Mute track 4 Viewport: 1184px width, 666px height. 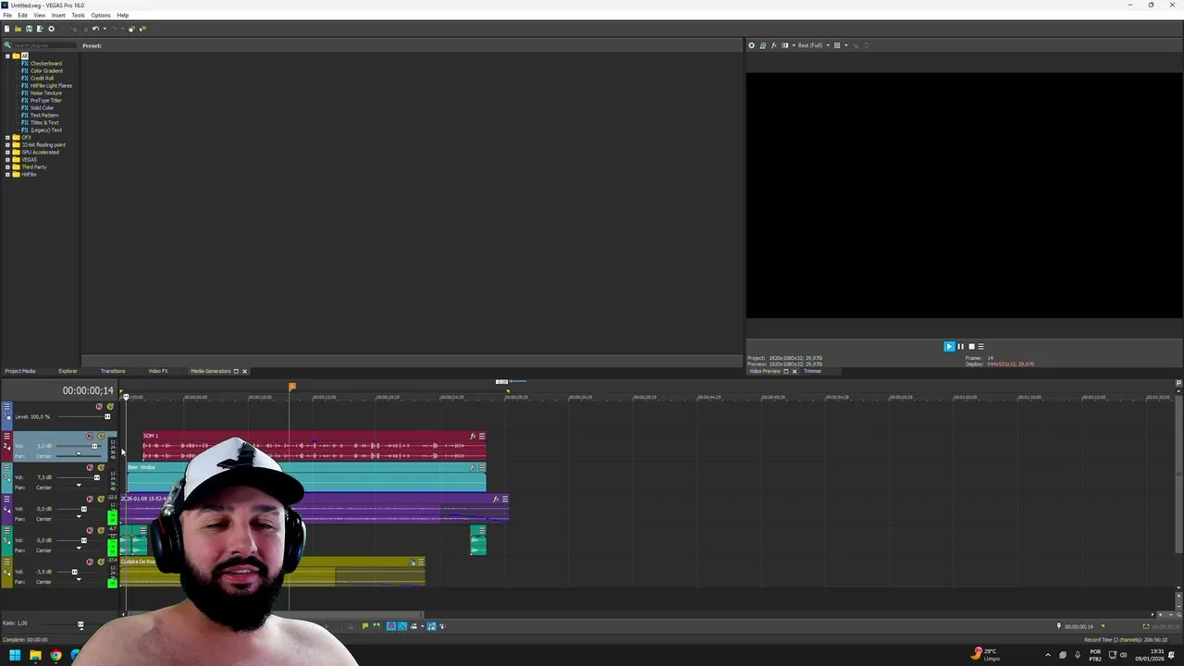tap(90, 499)
